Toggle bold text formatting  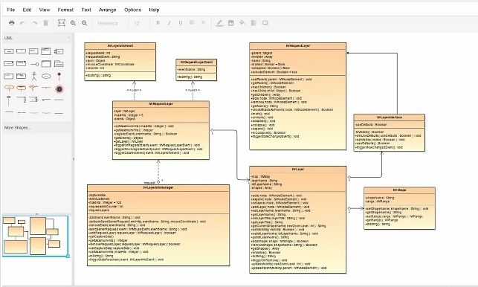(x=158, y=23)
